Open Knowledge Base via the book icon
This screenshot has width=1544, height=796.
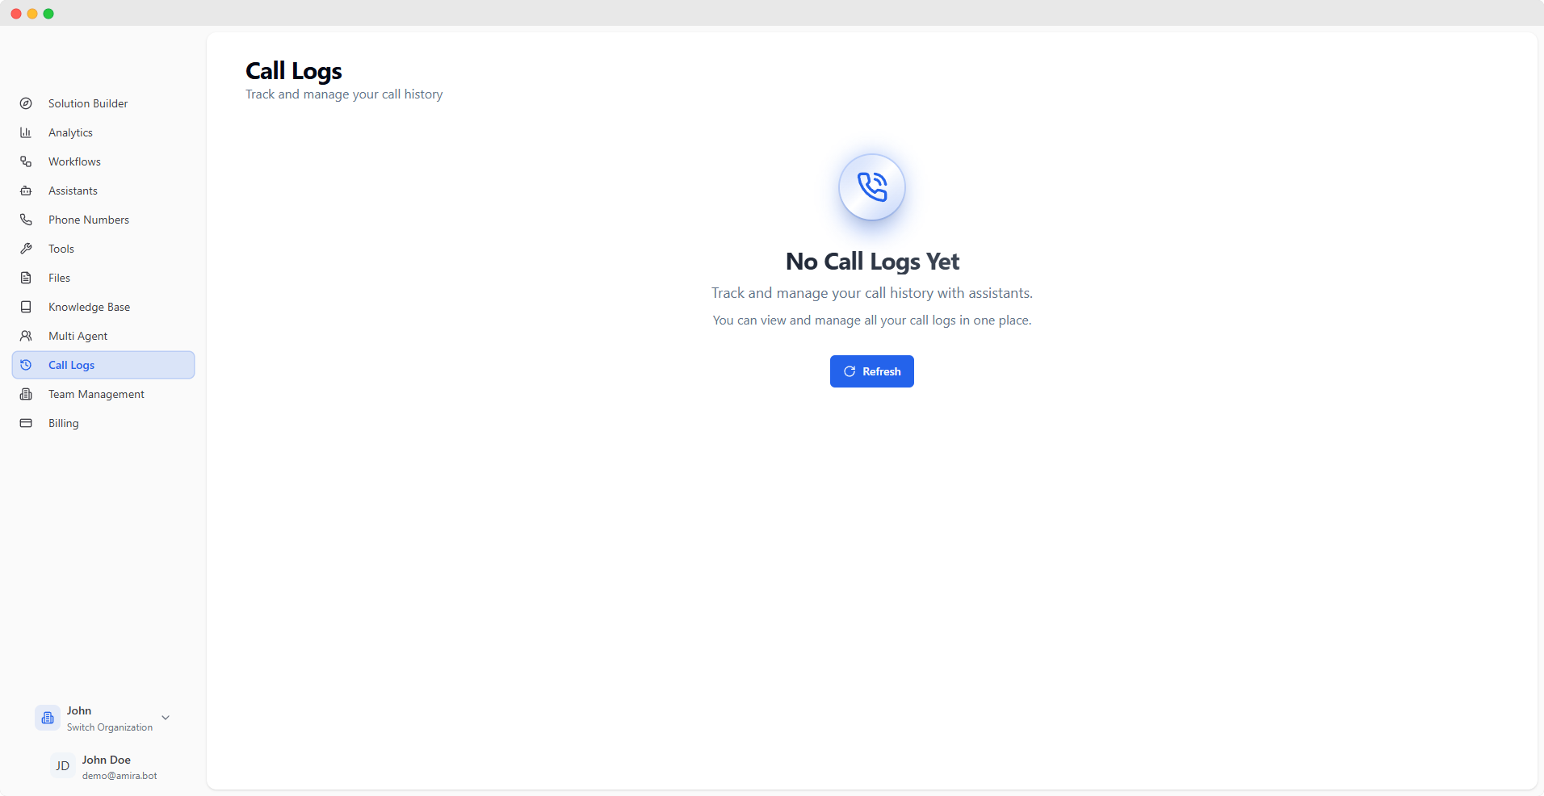27,306
